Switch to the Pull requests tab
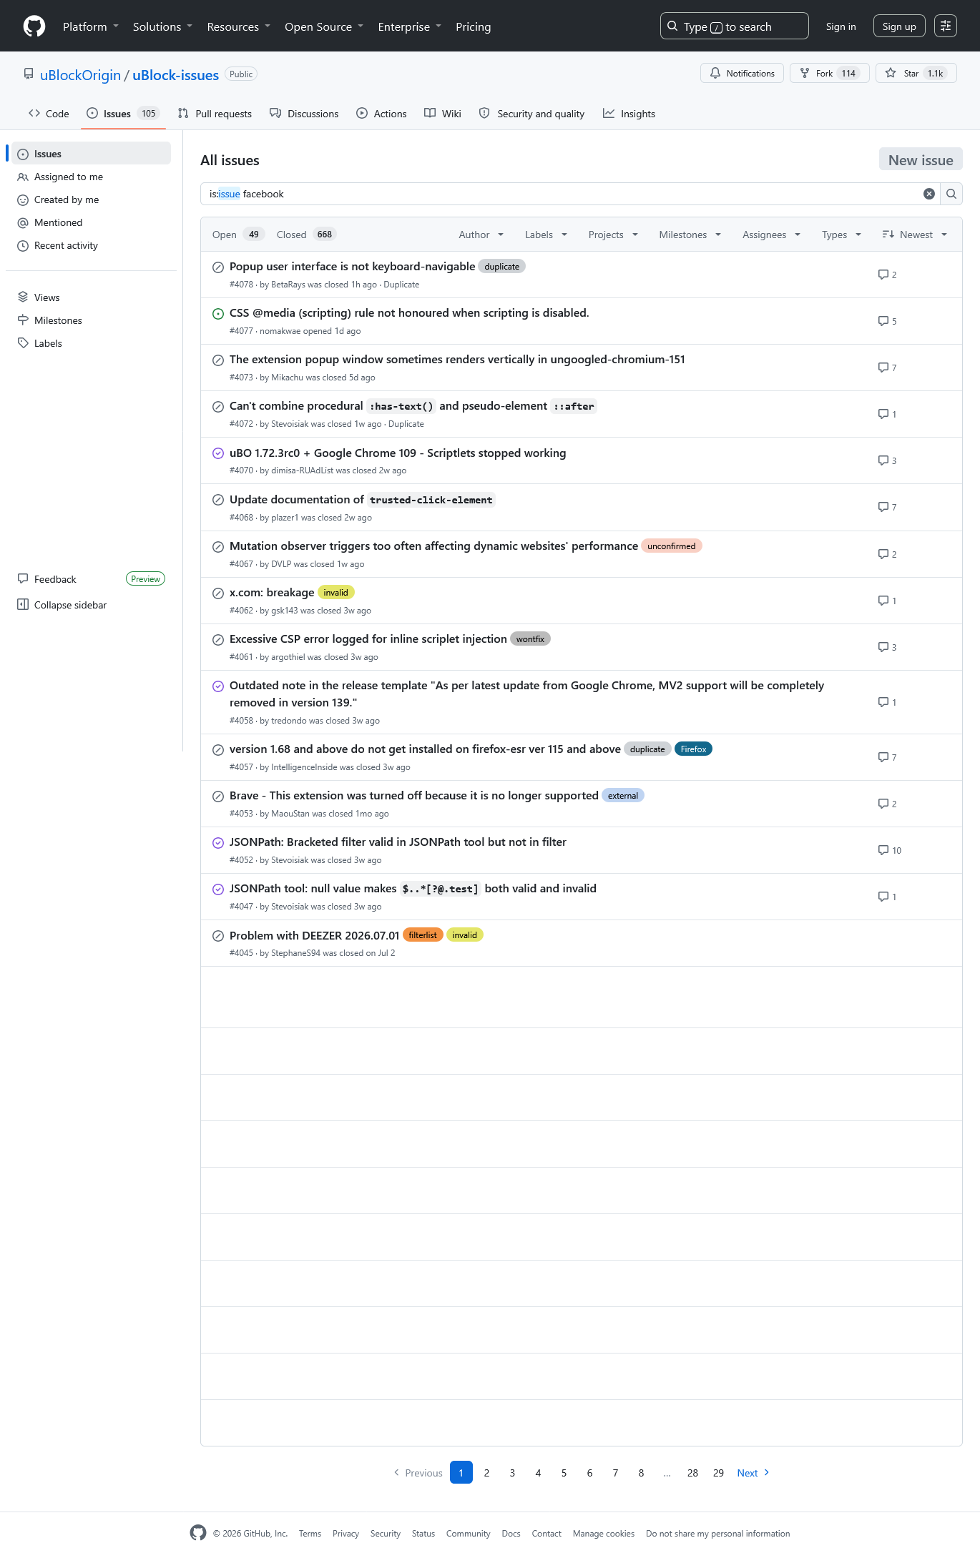 (x=215, y=114)
